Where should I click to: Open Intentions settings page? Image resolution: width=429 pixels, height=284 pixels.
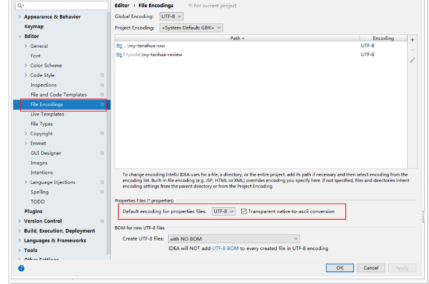(41, 173)
